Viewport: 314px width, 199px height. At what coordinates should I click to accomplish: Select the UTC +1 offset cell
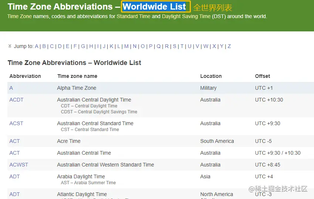[264, 88]
